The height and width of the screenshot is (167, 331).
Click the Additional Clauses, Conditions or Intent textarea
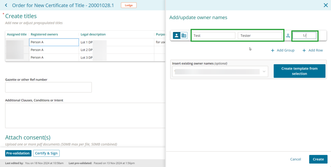tap(85, 115)
